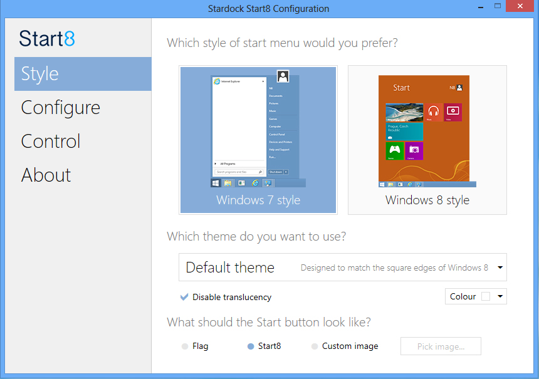539x379 pixels.
Task: Select the Windows 7 style start menu
Action: click(x=258, y=140)
